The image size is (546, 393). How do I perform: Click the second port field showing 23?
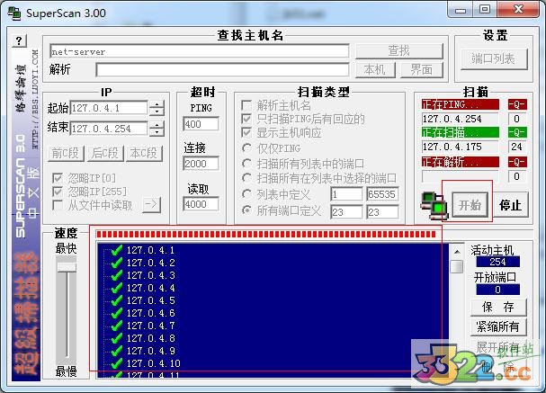[382, 212]
